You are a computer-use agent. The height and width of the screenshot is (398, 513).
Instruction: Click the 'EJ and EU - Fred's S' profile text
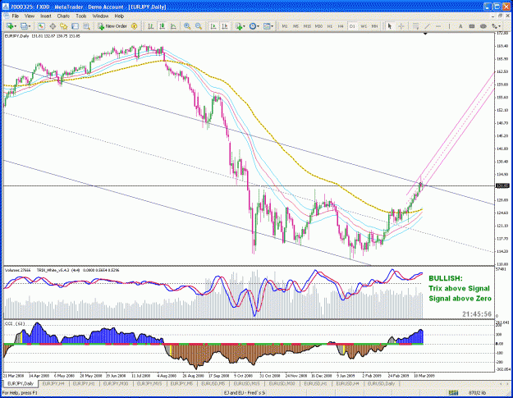tap(245, 393)
